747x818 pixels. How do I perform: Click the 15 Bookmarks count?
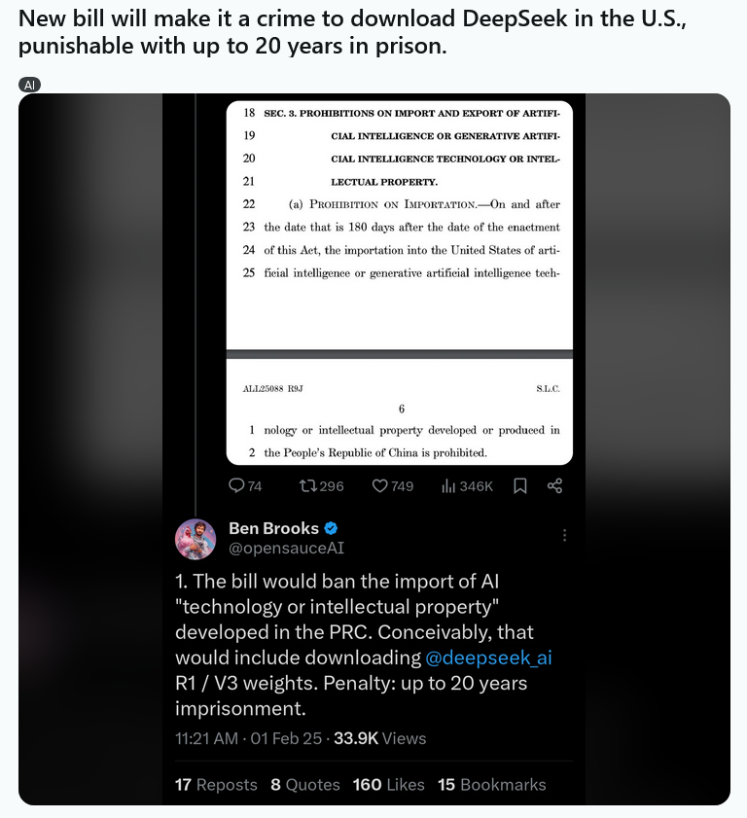491,784
